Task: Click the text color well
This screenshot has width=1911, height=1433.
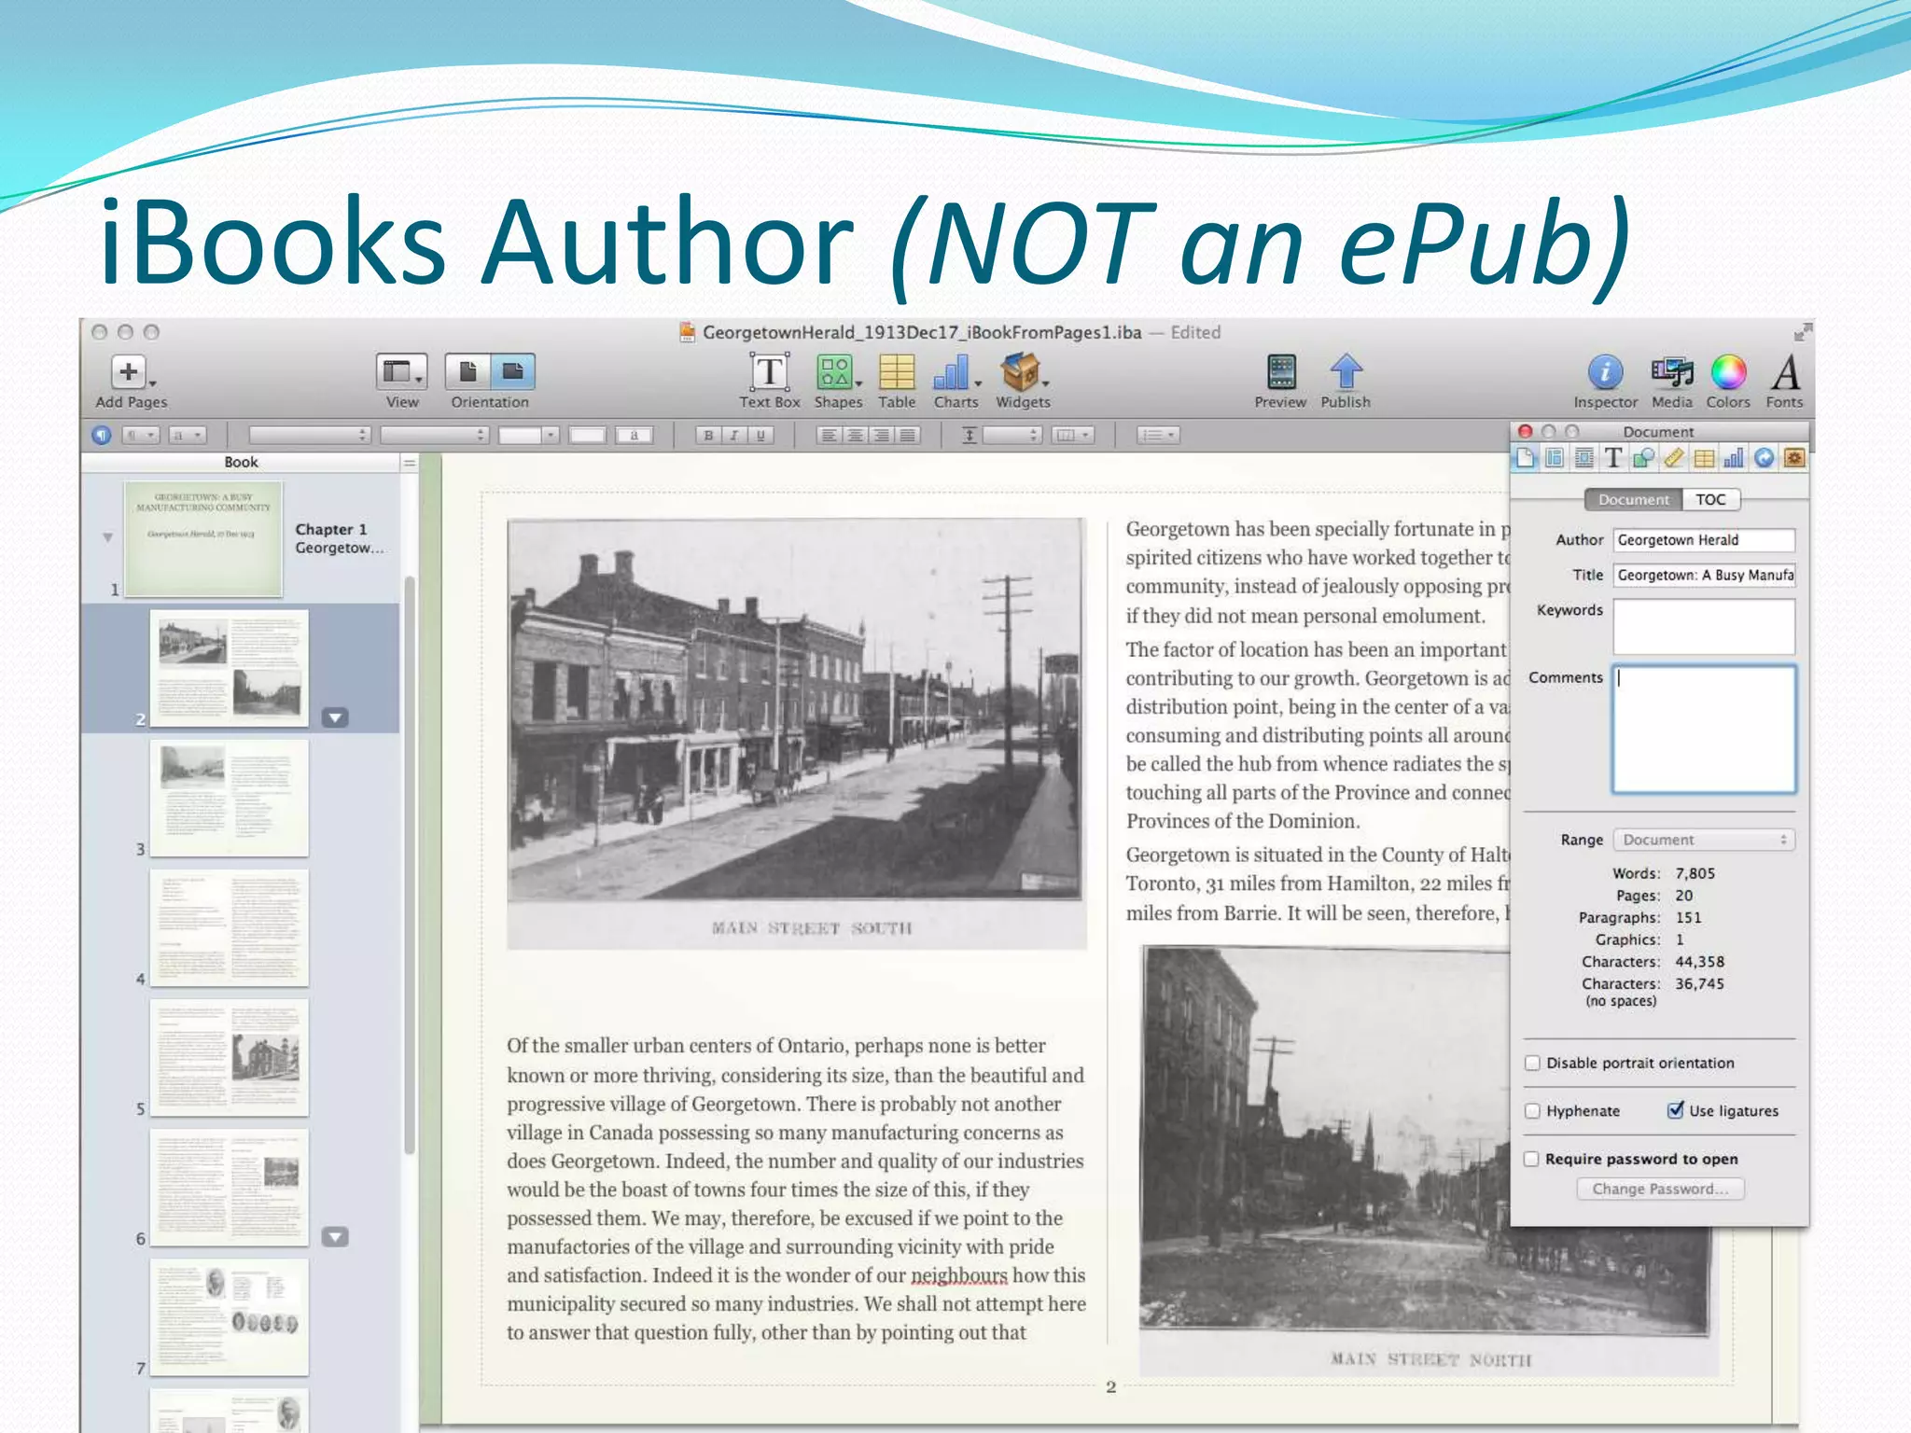Action: 587,435
